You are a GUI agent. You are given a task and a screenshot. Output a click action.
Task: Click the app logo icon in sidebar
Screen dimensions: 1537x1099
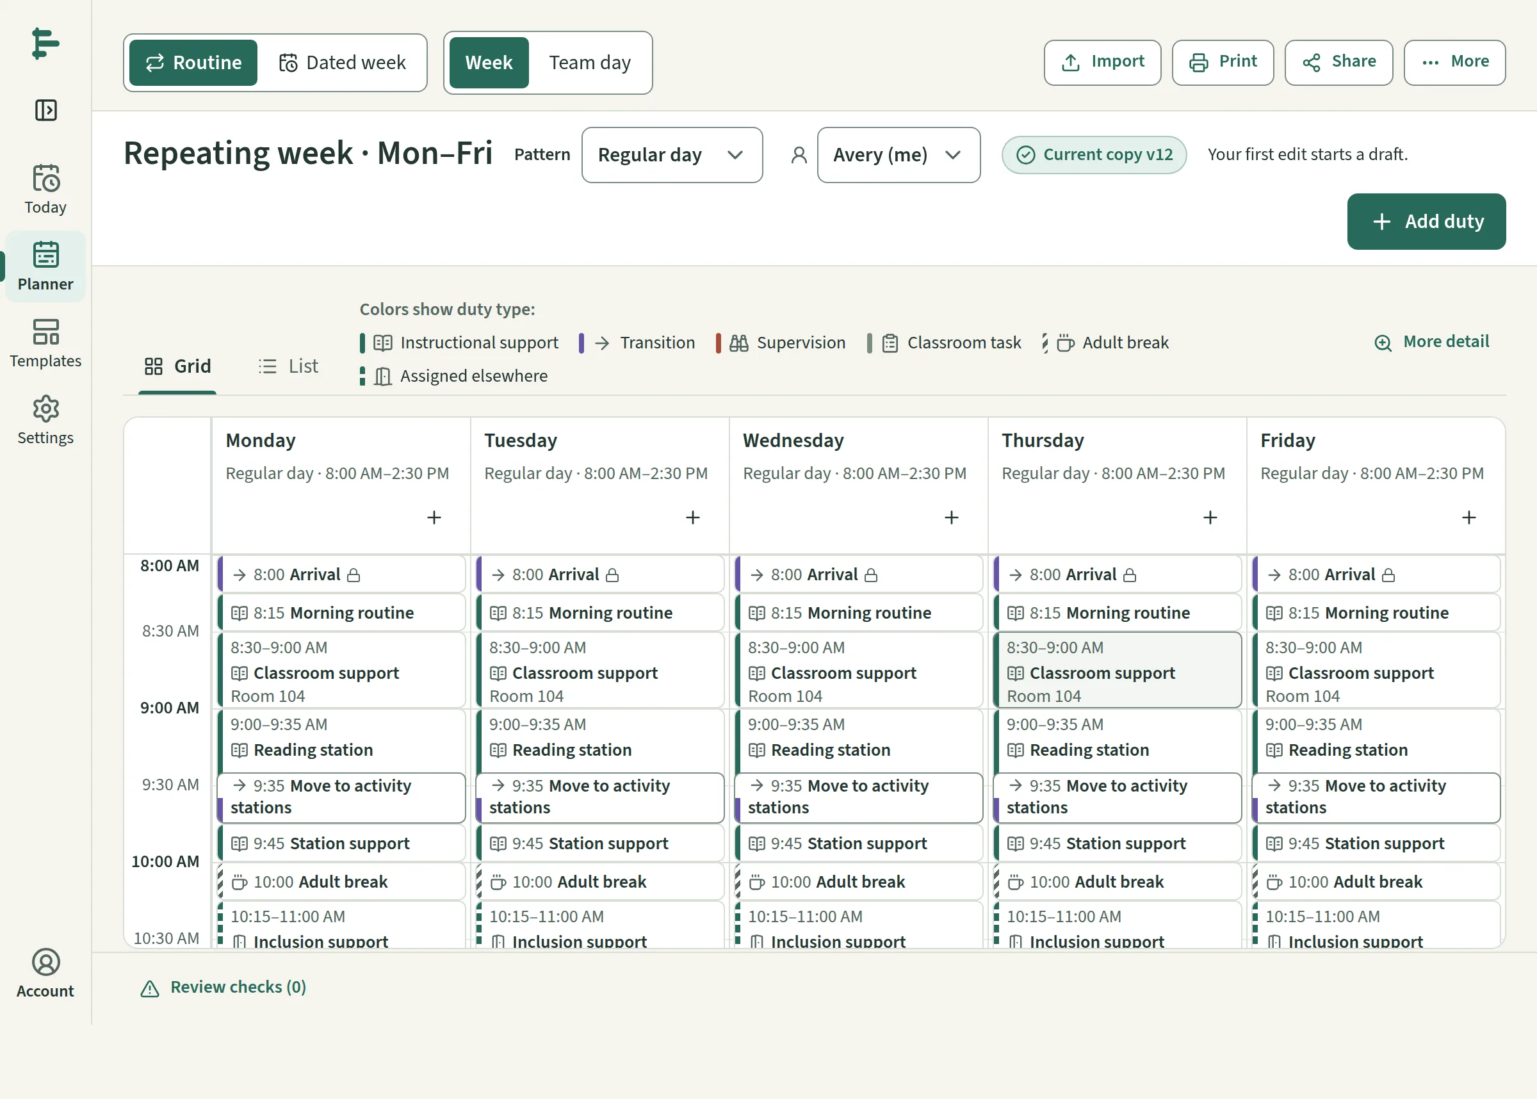click(45, 44)
